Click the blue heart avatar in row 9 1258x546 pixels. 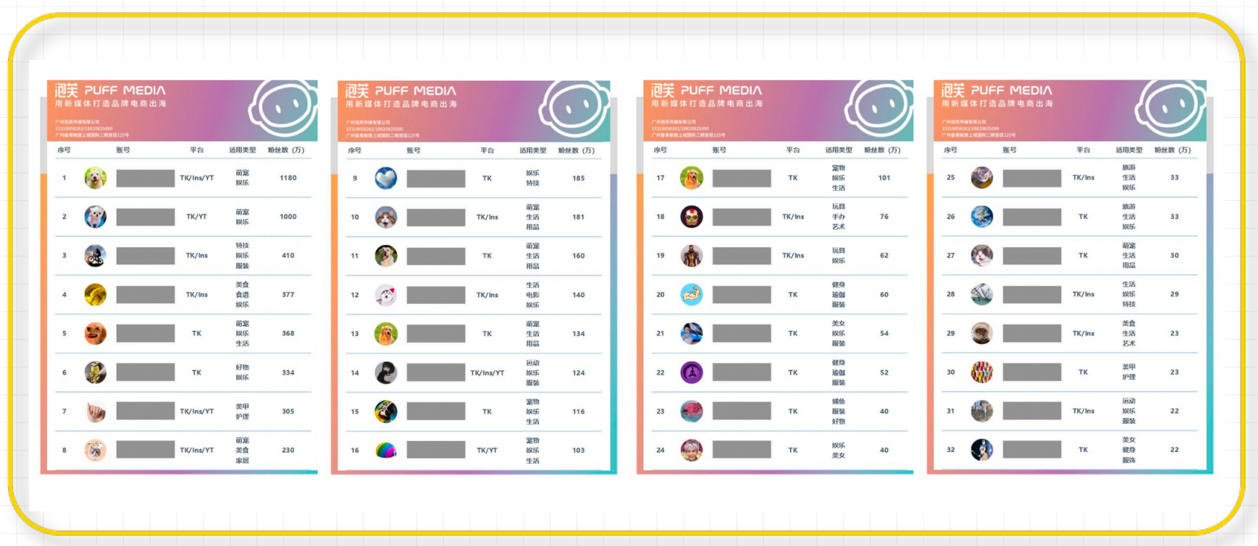click(386, 178)
